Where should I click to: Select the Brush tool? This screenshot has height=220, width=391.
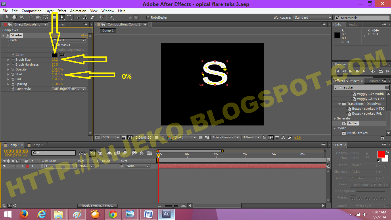coord(78,17)
